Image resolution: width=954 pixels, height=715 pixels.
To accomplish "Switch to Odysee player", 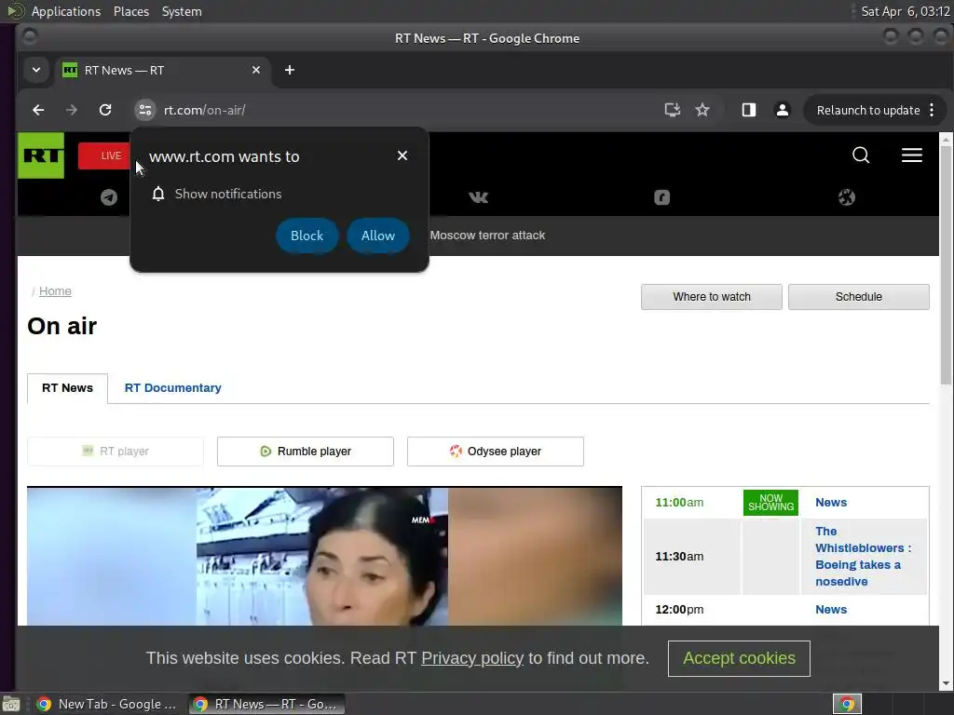I will click(x=496, y=452).
